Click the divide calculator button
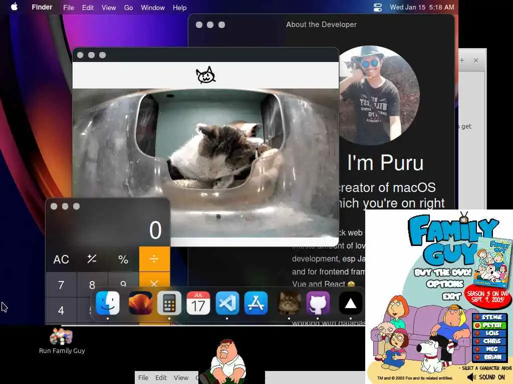 tap(154, 259)
